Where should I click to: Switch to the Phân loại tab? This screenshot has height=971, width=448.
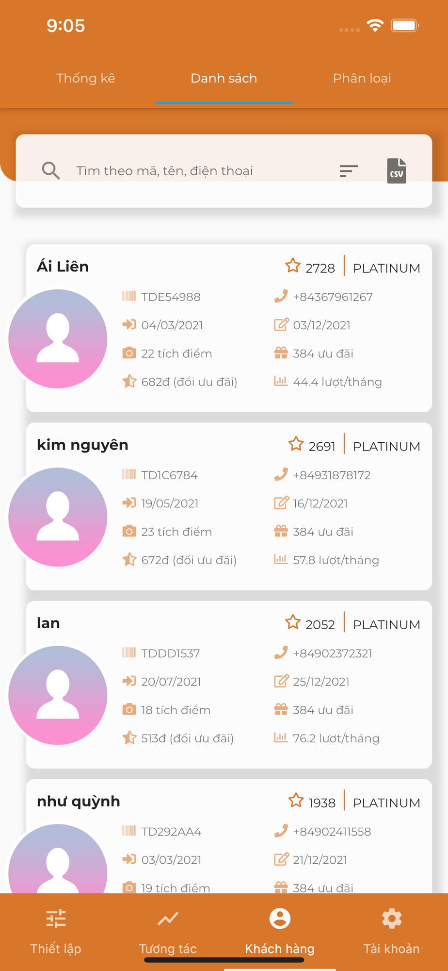click(362, 78)
